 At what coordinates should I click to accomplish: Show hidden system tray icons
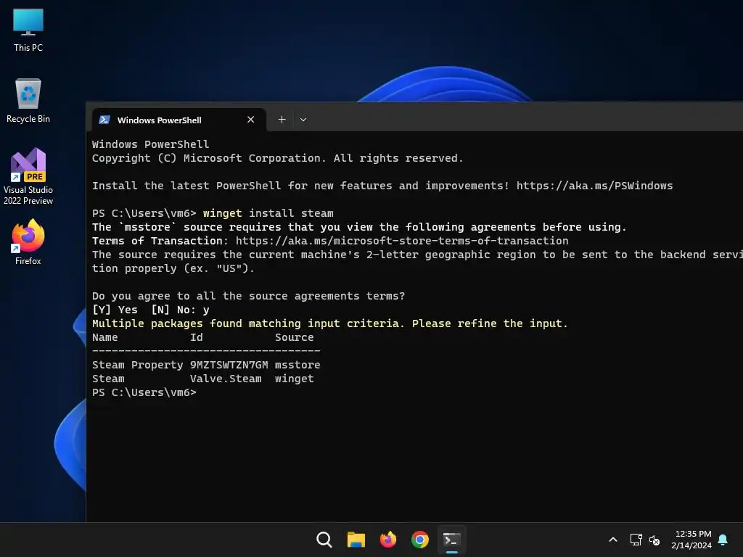click(612, 540)
